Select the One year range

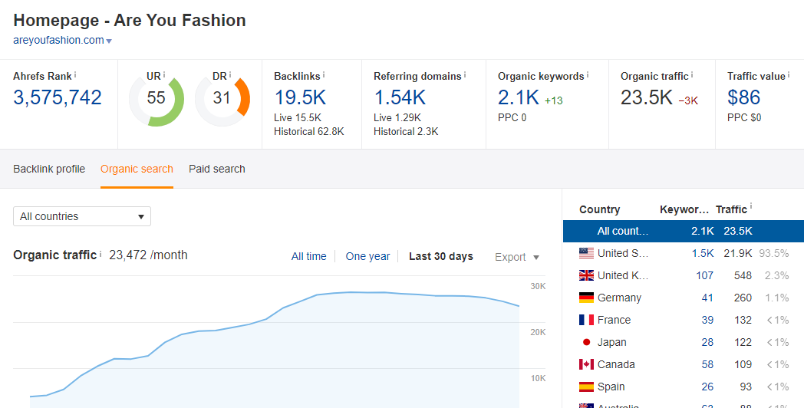coord(367,257)
